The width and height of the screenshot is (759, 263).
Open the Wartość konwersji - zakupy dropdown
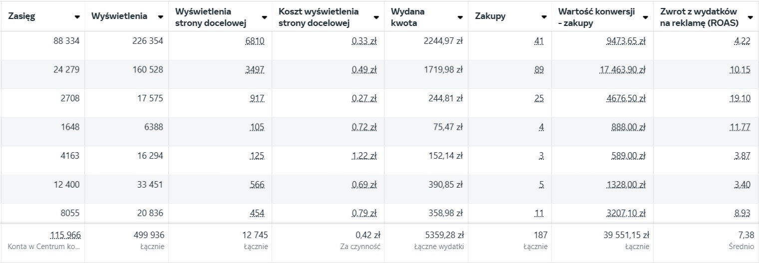[646, 16]
